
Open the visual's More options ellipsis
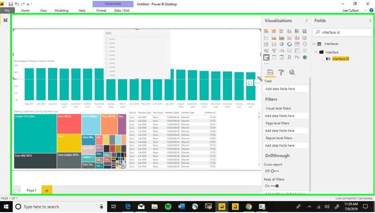point(257,83)
